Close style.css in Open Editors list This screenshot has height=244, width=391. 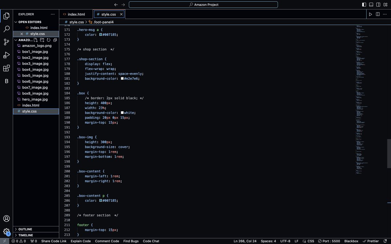pyautogui.click(x=22, y=34)
